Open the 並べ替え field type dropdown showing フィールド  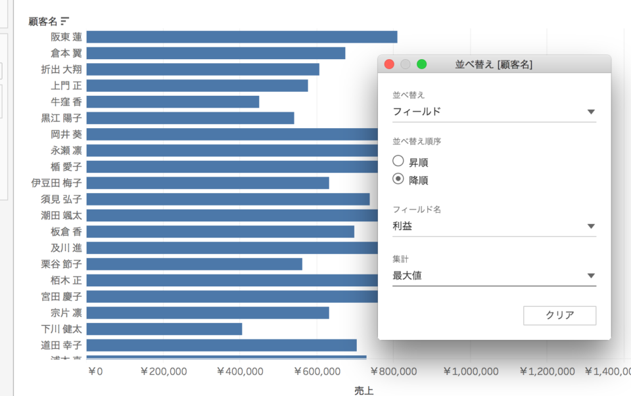pos(494,112)
